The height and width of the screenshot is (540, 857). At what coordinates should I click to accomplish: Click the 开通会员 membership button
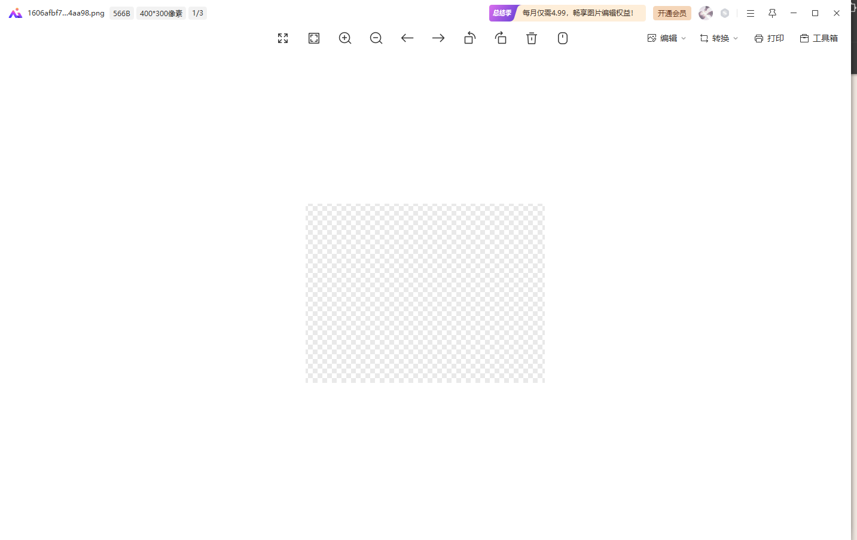tap(672, 13)
